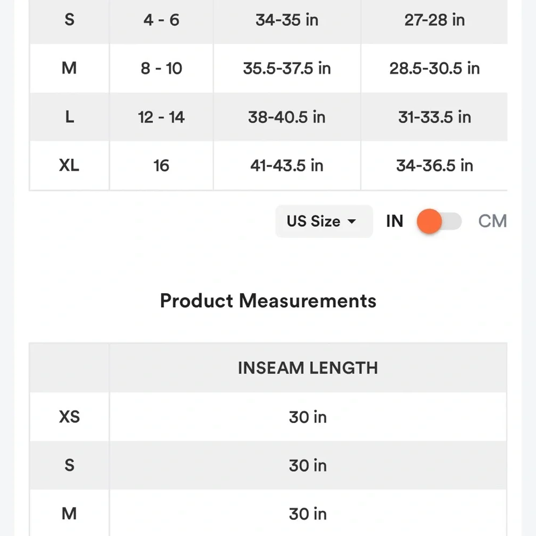Image resolution: width=536 pixels, height=536 pixels.
Task: Toggle the IN/CM unit switch
Action: coord(440,221)
